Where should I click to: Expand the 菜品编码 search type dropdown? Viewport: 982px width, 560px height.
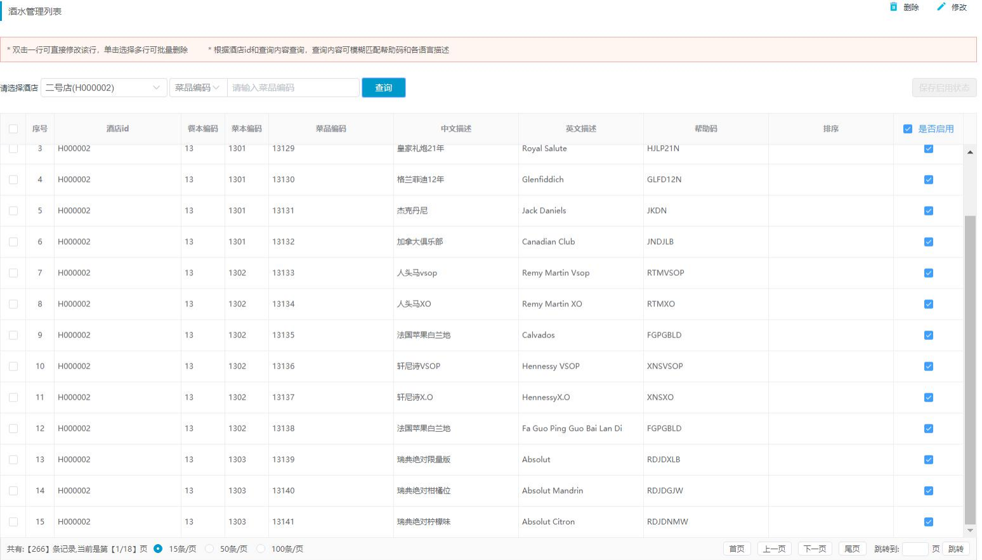[198, 88]
